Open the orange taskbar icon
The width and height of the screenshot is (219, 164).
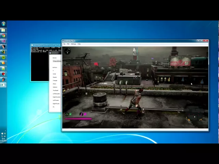coord(3,63)
